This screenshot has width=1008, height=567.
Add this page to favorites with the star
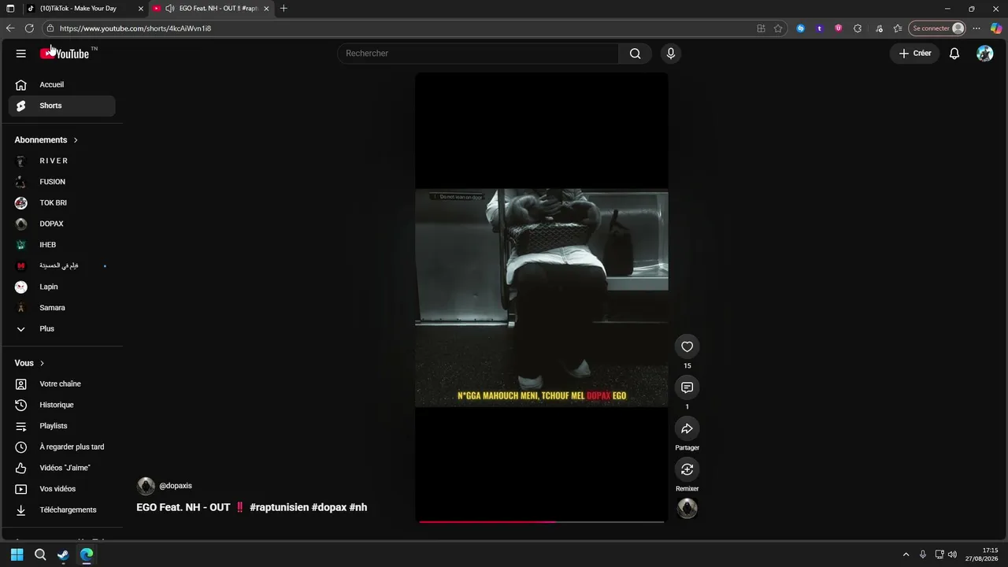pyautogui.click(x=778, y=28)
